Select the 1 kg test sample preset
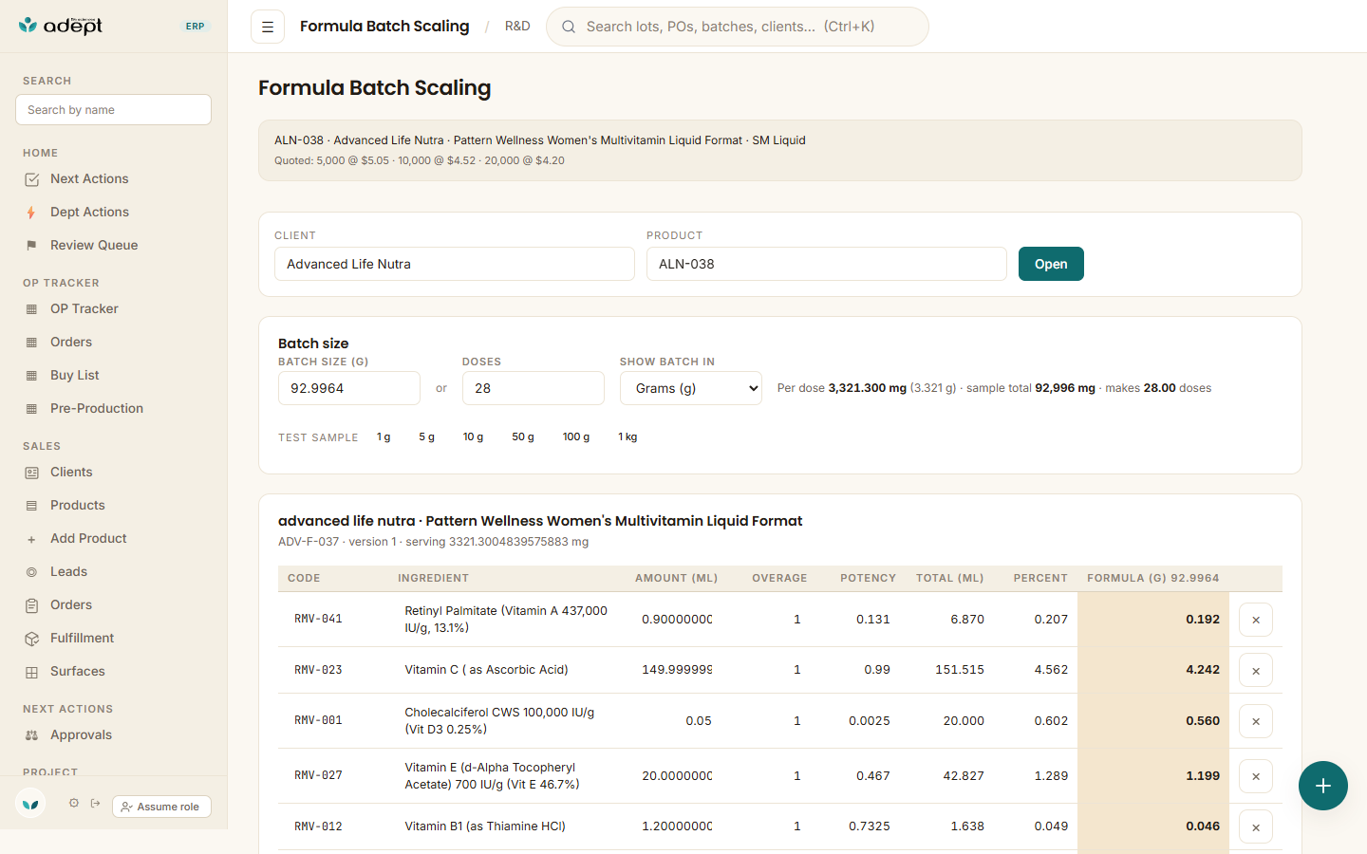This screenshot has width=1367, height=854. pyautogui.click(x=627, y=436)
